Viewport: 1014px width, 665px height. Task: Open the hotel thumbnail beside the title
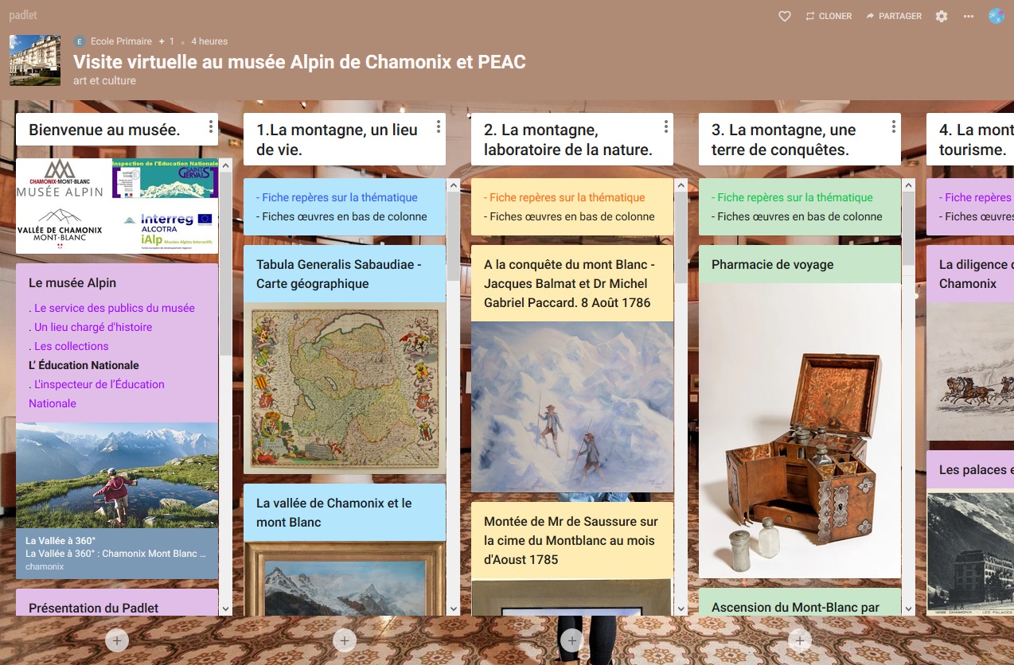coord(35,60)
